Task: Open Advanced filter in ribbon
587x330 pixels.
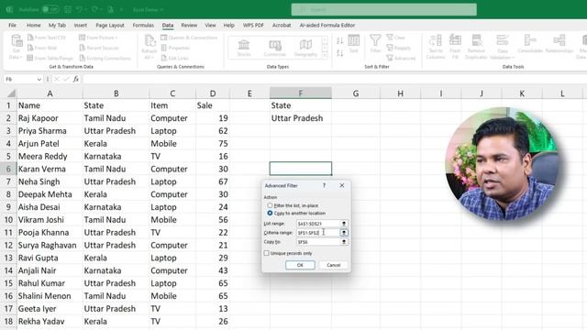Action: click(401, 58)
